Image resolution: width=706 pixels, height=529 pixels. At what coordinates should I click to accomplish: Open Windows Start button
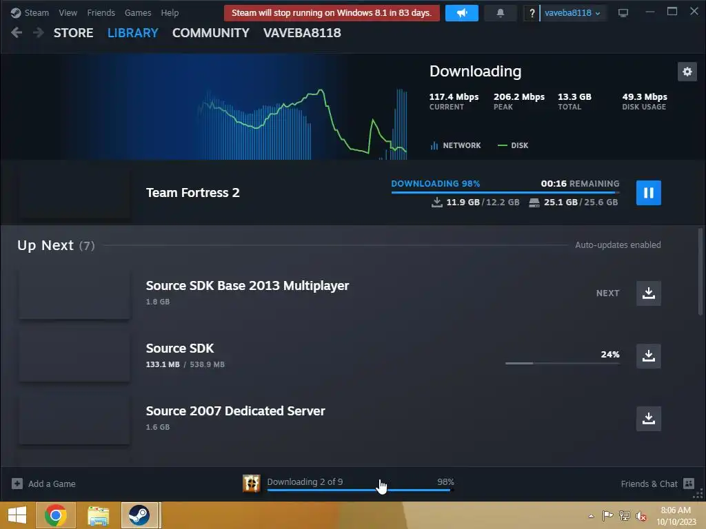click(17, 515)
